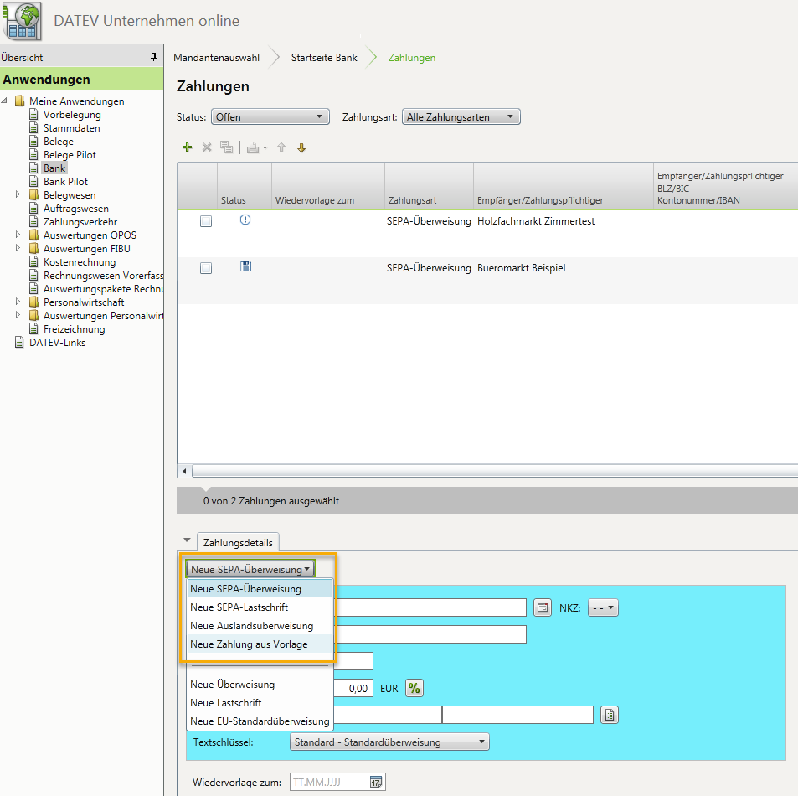This screenshot has width=798, height=796.
Task: Expand the Auswertungen OPOS folder
Action: 18,235
